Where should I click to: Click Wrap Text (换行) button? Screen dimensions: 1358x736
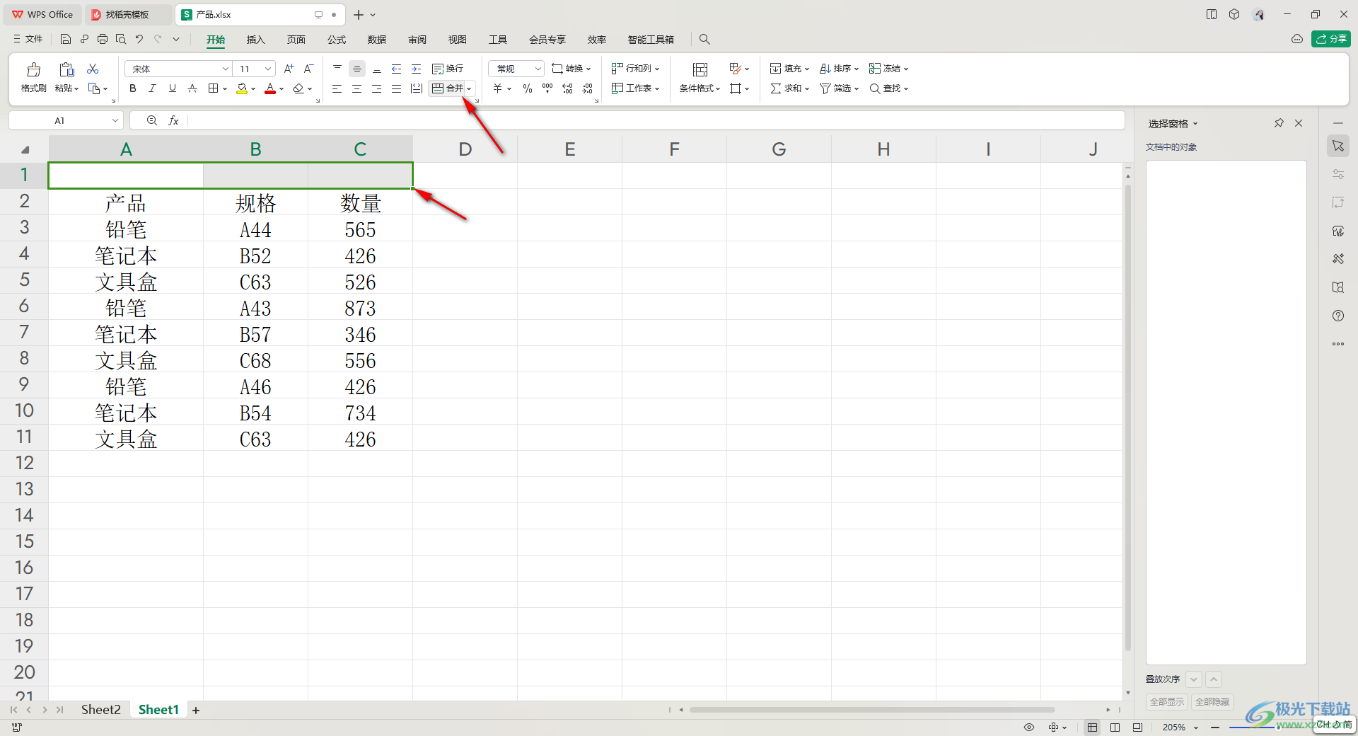pos(448,69)
